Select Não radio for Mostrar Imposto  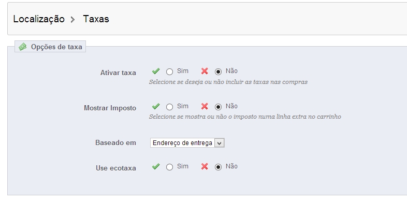(x=219, y=107)
